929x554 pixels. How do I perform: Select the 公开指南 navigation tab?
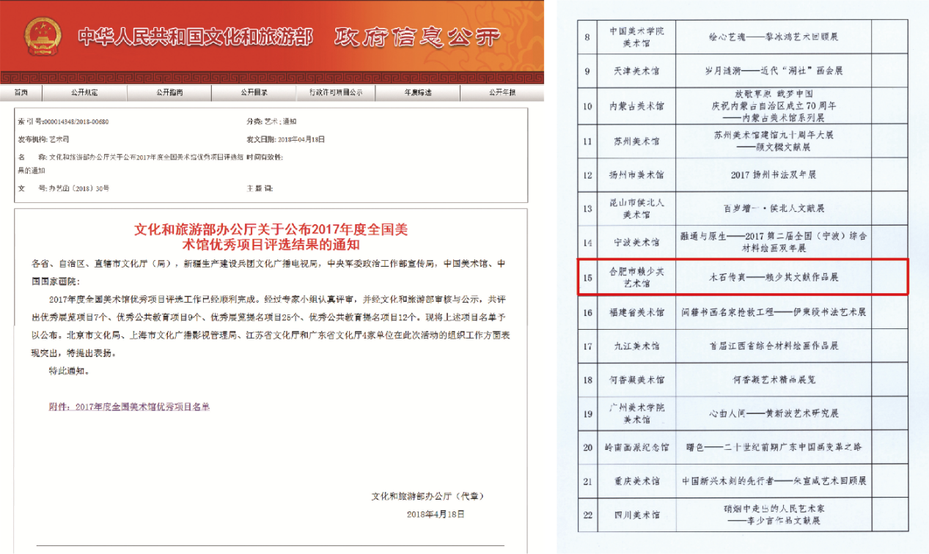[169, 92]
